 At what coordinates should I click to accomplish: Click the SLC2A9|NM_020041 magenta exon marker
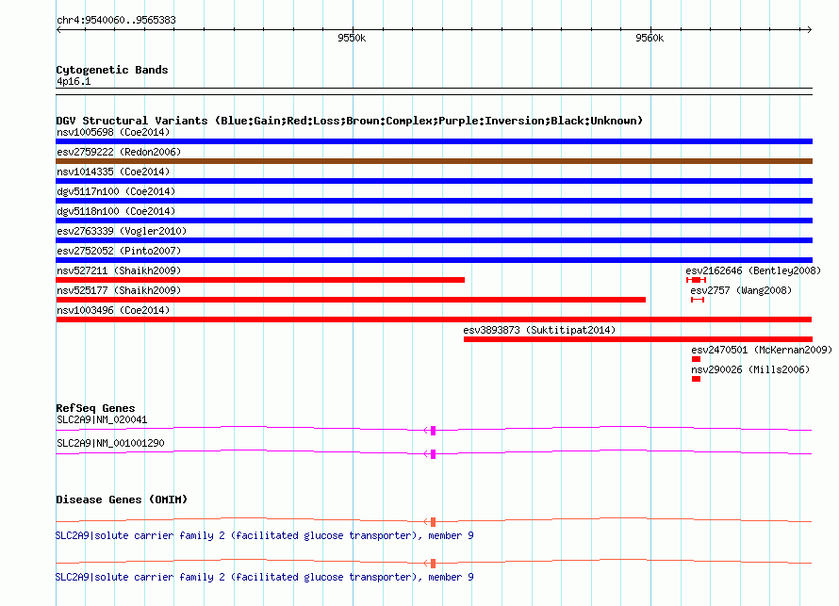pos(433,431)
